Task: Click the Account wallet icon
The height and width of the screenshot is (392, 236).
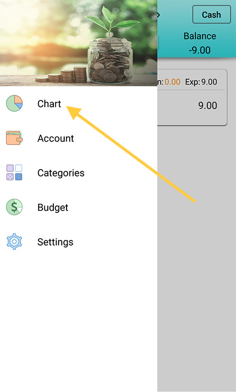Action: coord(14,138)
